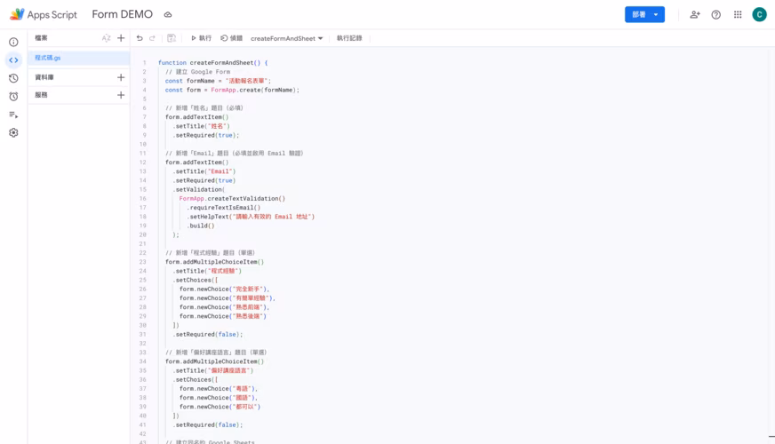775x444 pixels.
Task: Run the script with 執行 button
Action: (201, 38)
